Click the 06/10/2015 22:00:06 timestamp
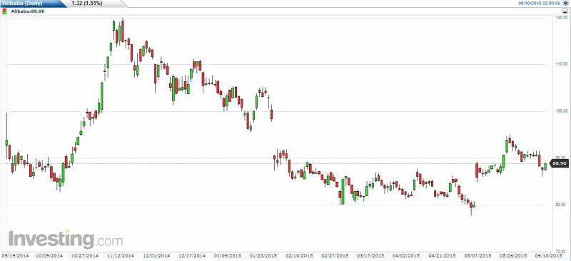The width and height of the screenshot is (571, 261). pyautogui.click(x=540, y=3)
